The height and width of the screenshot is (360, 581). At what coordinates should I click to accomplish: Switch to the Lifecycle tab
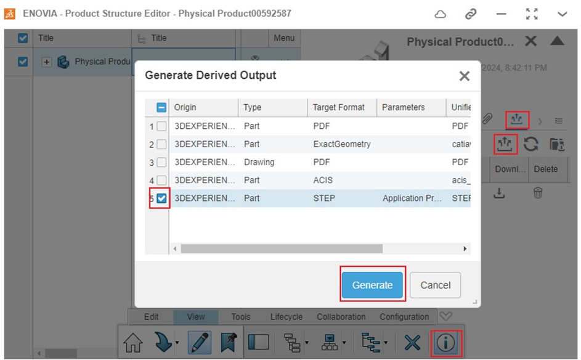pos(286,317)
